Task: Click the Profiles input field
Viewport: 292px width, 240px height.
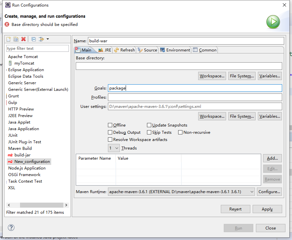Action: [x=195, y=97]
